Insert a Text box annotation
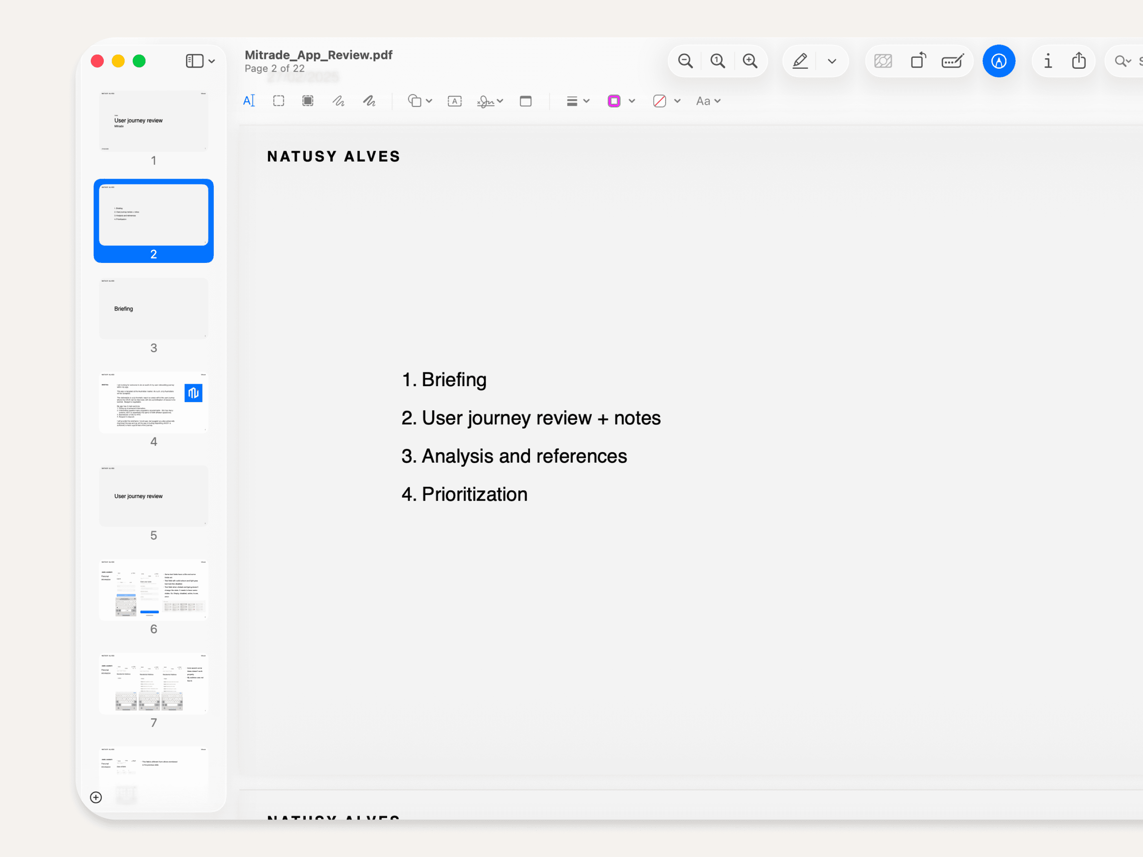This screenshot has height=857, width=1143. (x=454, y=101)
